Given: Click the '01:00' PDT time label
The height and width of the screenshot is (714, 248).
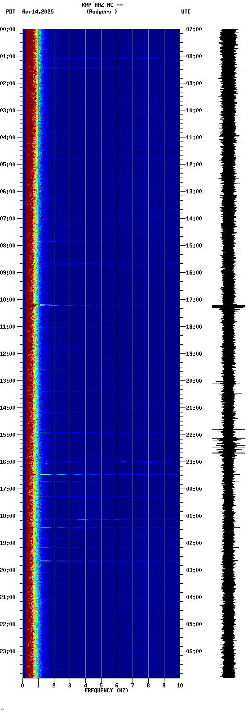Looking at the screenshot, I should tap(8, 56).
